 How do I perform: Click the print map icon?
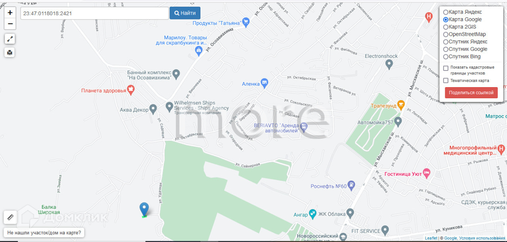coord(10,52)
